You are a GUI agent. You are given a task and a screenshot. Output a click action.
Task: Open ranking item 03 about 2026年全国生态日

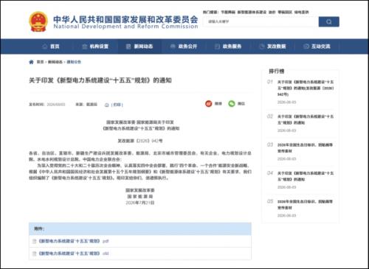[x=305, y=148]
